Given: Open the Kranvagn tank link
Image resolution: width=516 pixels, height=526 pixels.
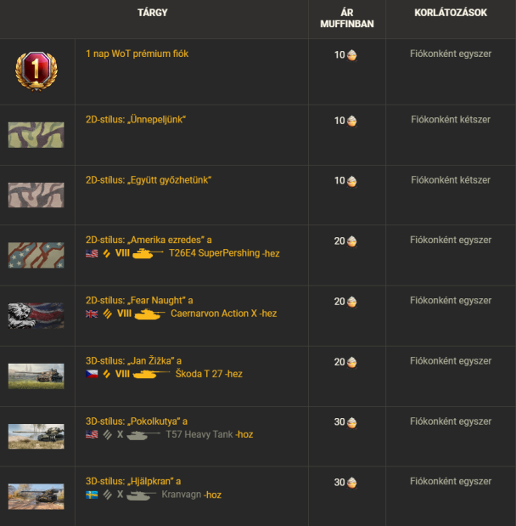Looking at the screenshot, I should [182, 494].
